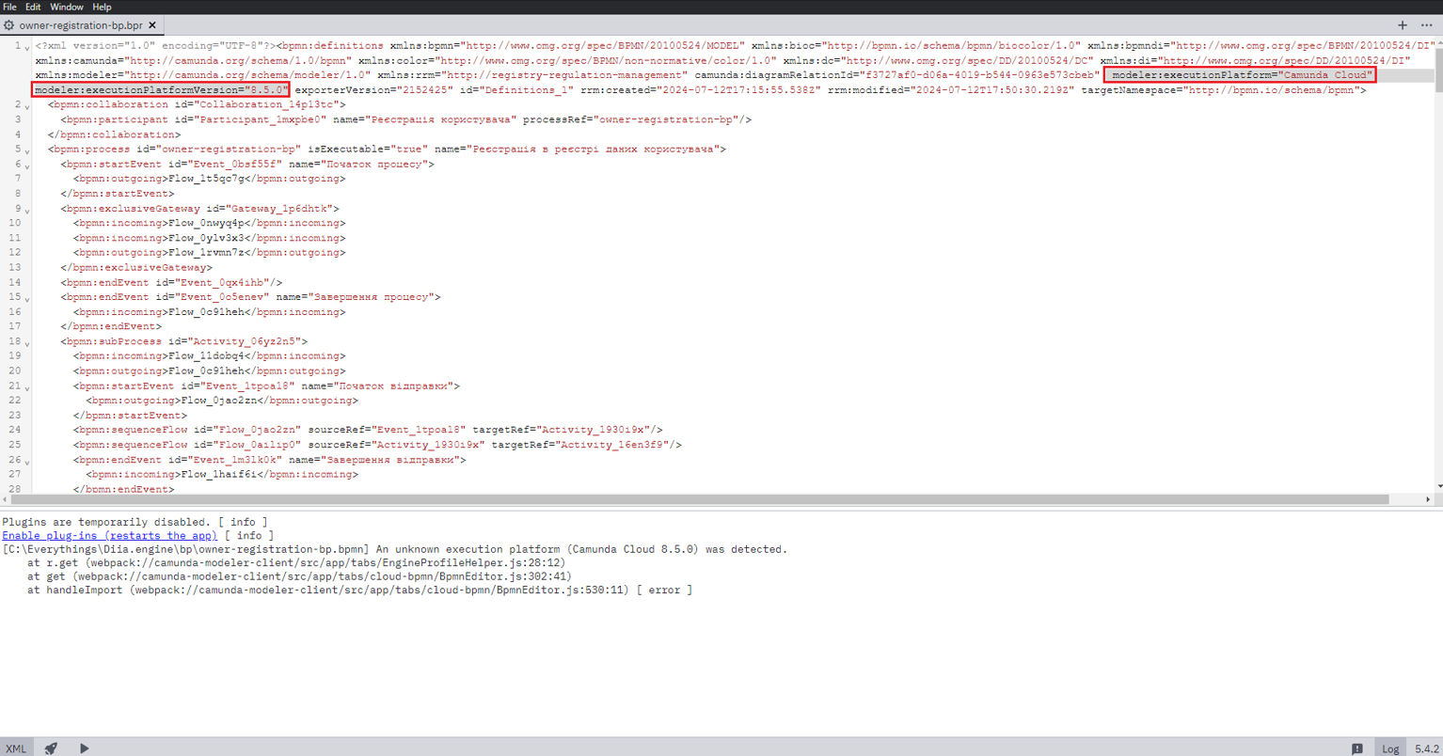
Task: Fold the exclusiveGateway element on line 9
Action: pyautogui.click(x=27, y=210)
